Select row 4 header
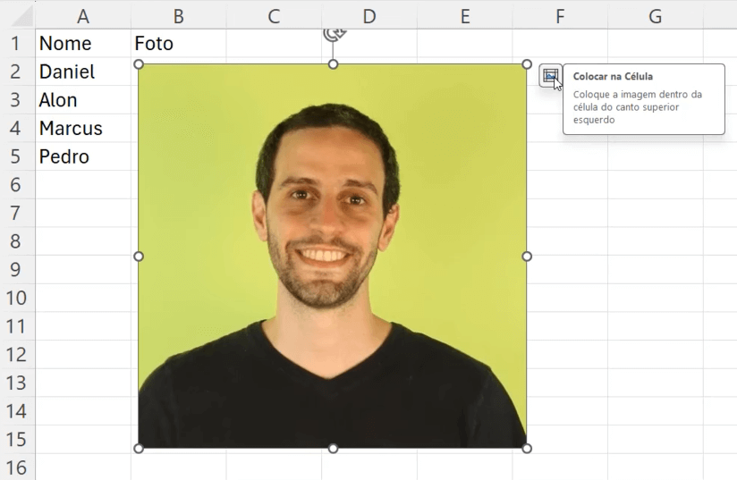Viewport: 737px width, 480px height. pos(17,128)
